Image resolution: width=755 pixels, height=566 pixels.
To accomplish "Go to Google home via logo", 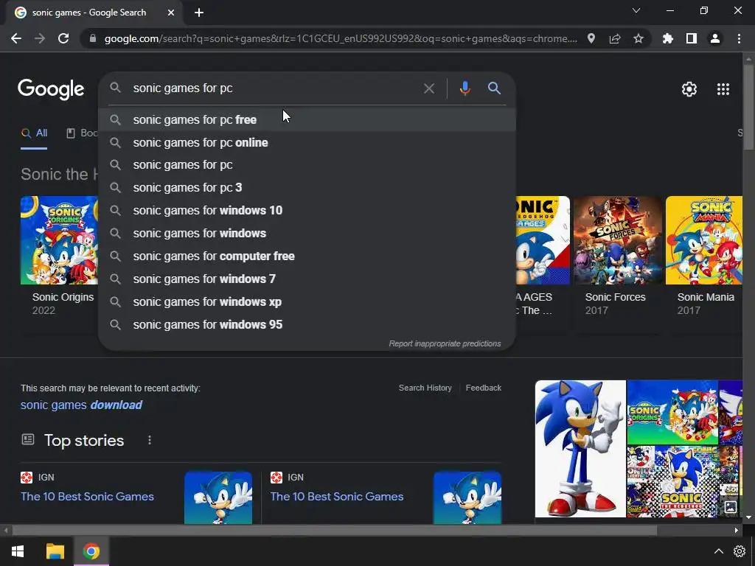I will point(51,89).
